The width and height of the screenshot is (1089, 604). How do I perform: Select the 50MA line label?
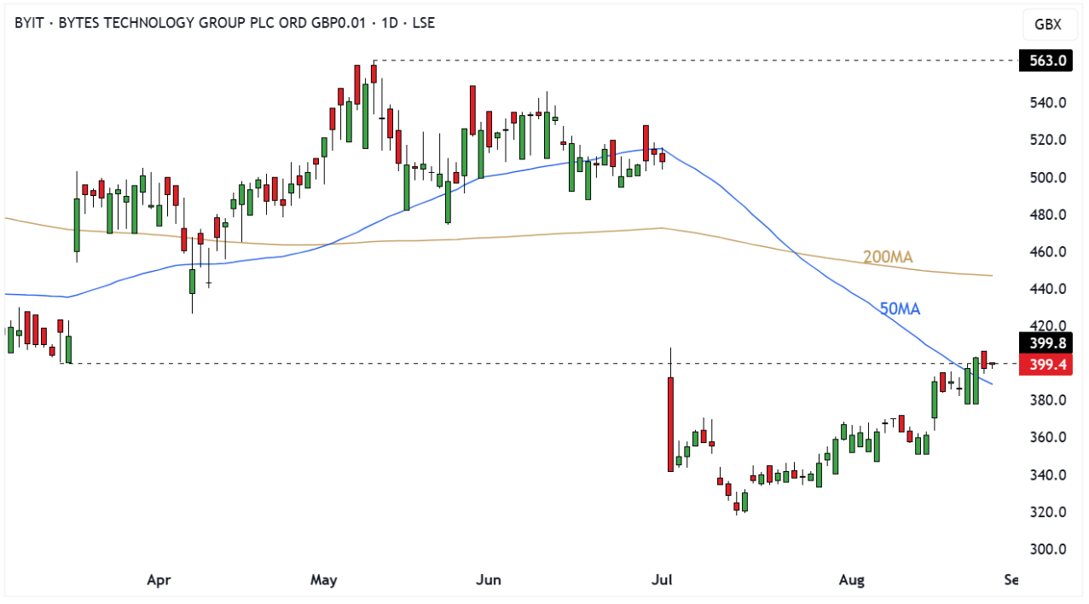(x=900, y=309)
